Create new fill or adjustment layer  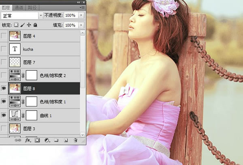coord(47,140)
